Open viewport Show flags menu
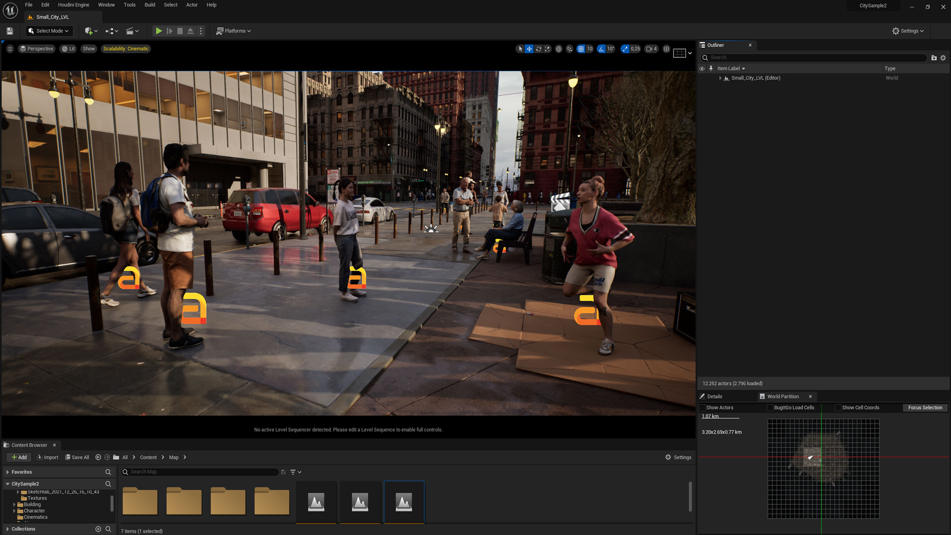The width and height of the screenshot is (951, 535). 89,49
